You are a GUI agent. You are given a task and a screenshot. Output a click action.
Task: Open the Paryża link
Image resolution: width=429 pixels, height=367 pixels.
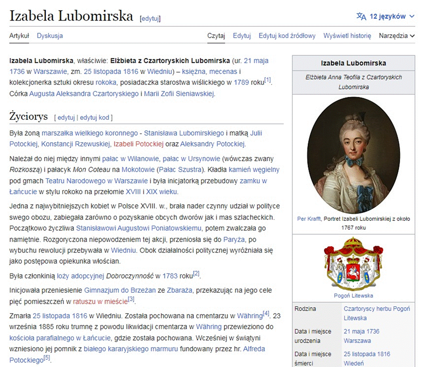(234, 240)
